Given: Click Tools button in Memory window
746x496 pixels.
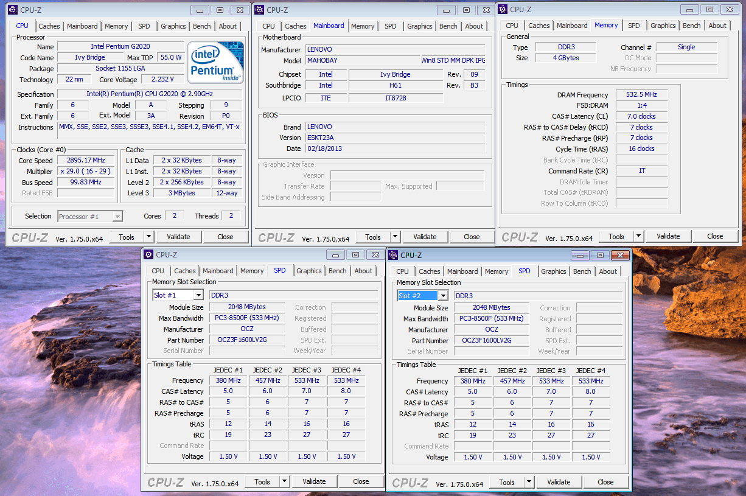Looking at the screenshot, I should click(x=616, y=236).
